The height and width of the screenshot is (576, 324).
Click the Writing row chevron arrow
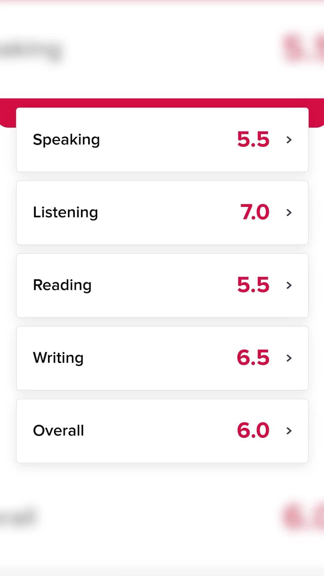289,358
